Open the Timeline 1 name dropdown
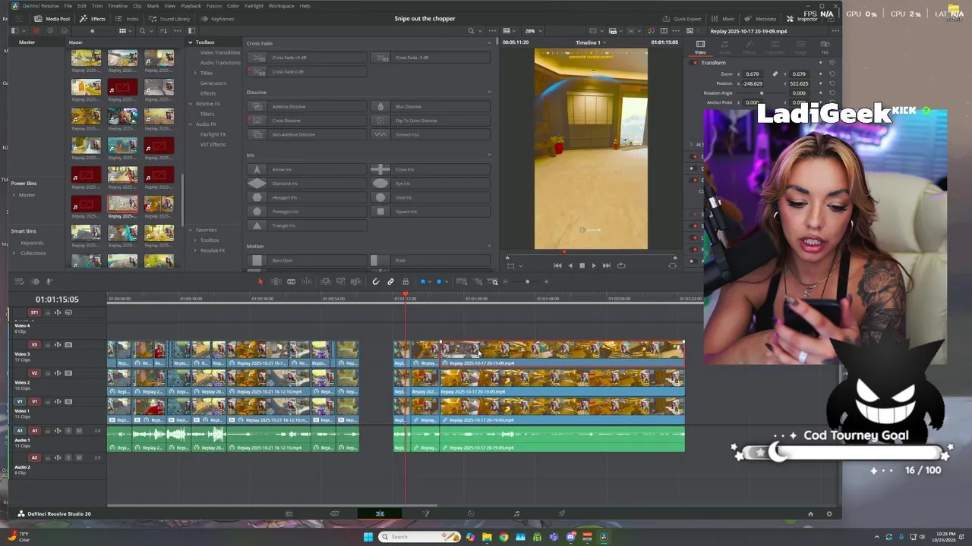This screenshot has width=972, height=546. pos(589,42)
